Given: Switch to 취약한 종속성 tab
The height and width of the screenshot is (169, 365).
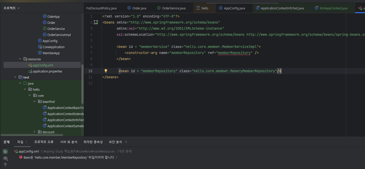Looking at the screenshot, I should coord(93,142).
